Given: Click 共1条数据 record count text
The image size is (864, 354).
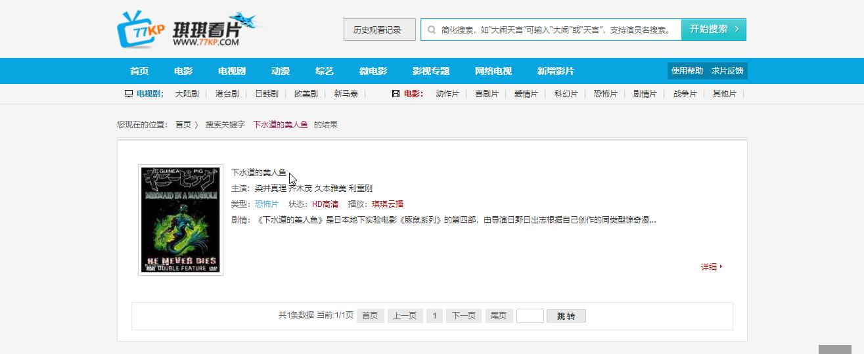Looking at the screenshot, I should pos(296,316).
